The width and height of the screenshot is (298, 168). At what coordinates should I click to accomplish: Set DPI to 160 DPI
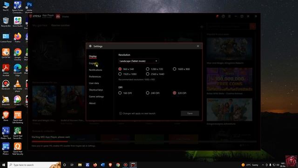[125, 93]
